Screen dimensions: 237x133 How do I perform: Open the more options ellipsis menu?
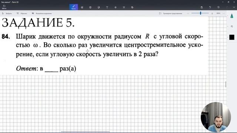224,13
